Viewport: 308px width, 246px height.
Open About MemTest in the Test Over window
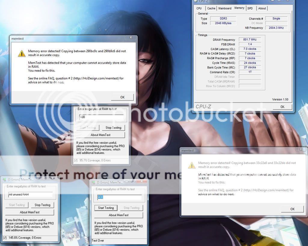coord(119,215)
